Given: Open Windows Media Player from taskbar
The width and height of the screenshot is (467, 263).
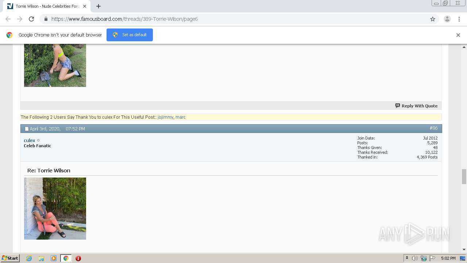Looking at the screenshot, I should click(54, 258).
